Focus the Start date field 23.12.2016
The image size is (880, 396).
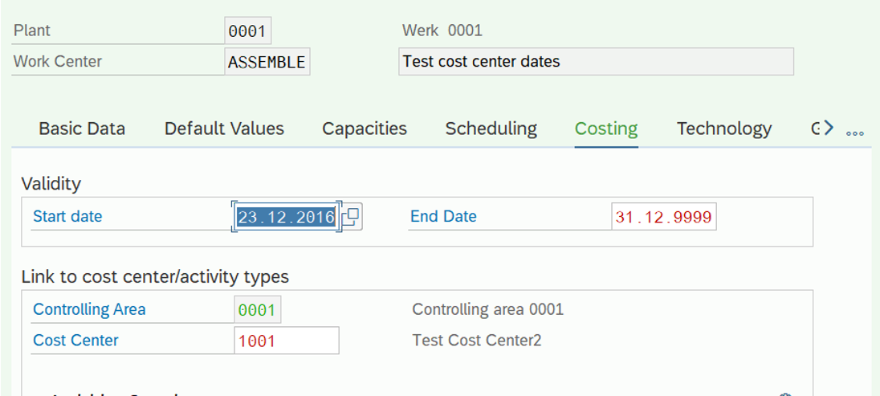[x=286, y=217]
